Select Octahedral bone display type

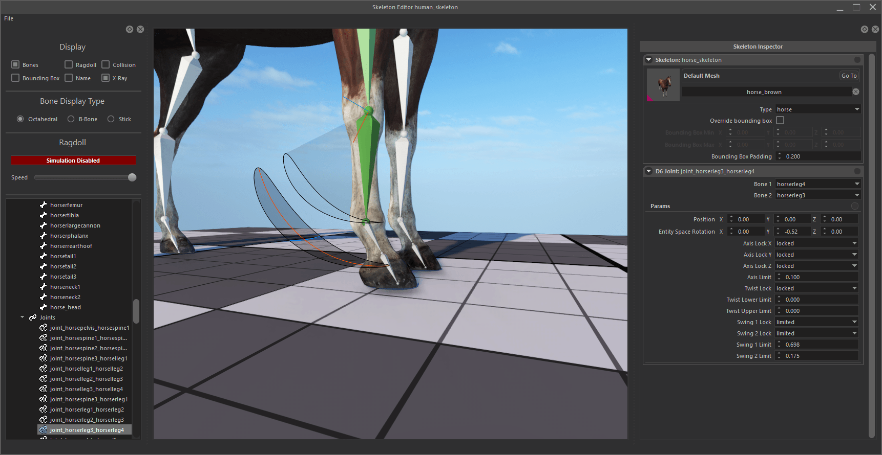20,119
